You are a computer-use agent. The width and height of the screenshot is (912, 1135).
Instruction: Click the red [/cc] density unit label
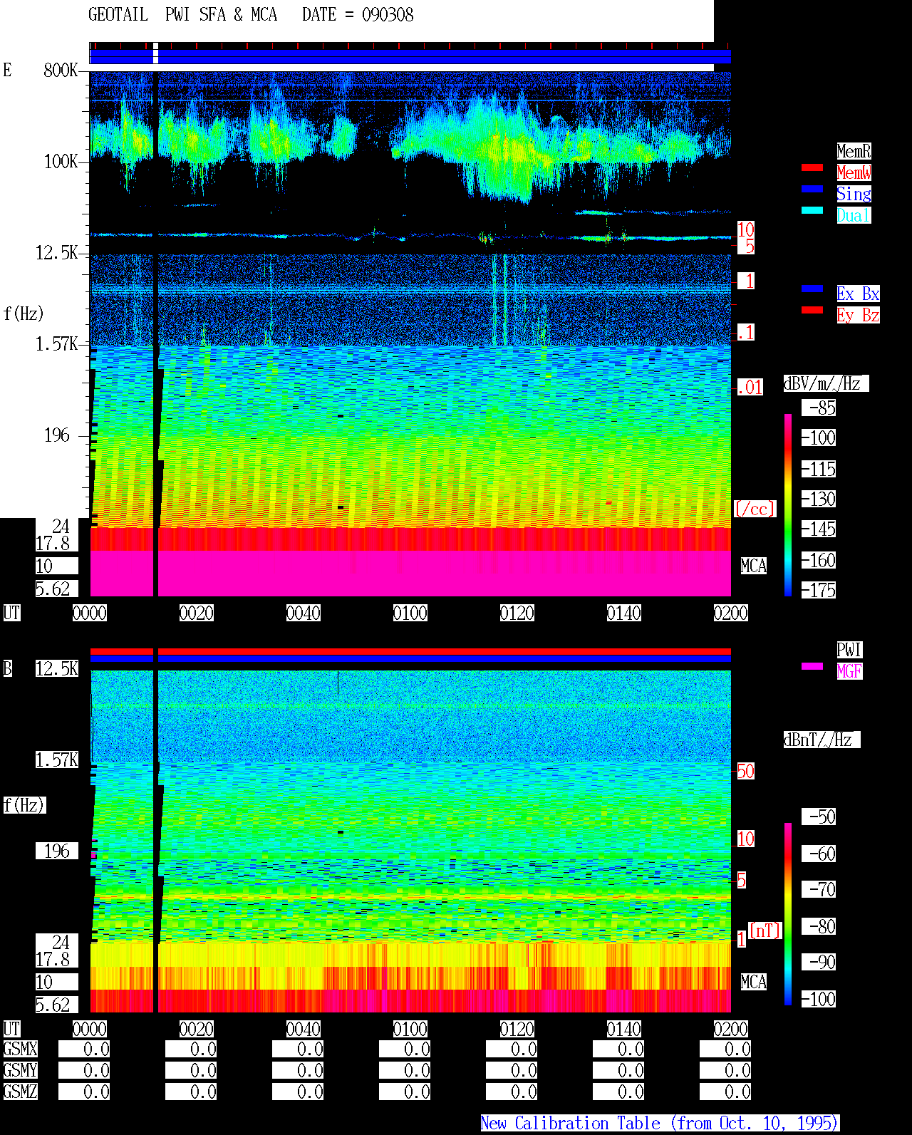pos(755,509)
